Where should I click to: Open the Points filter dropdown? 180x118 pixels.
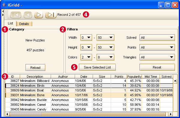pos(157,47)
